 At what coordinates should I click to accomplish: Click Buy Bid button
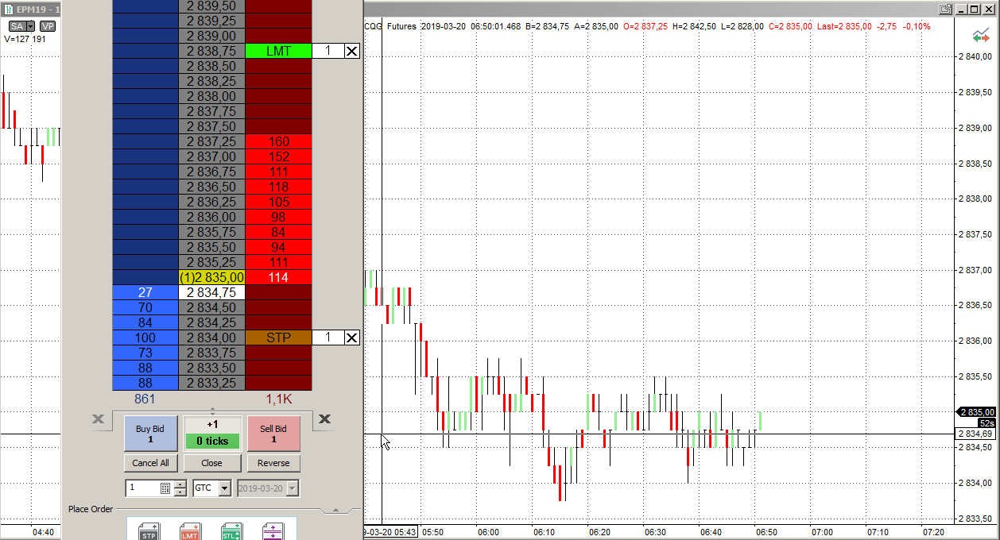pyautogui.click(x=150, y=434)
